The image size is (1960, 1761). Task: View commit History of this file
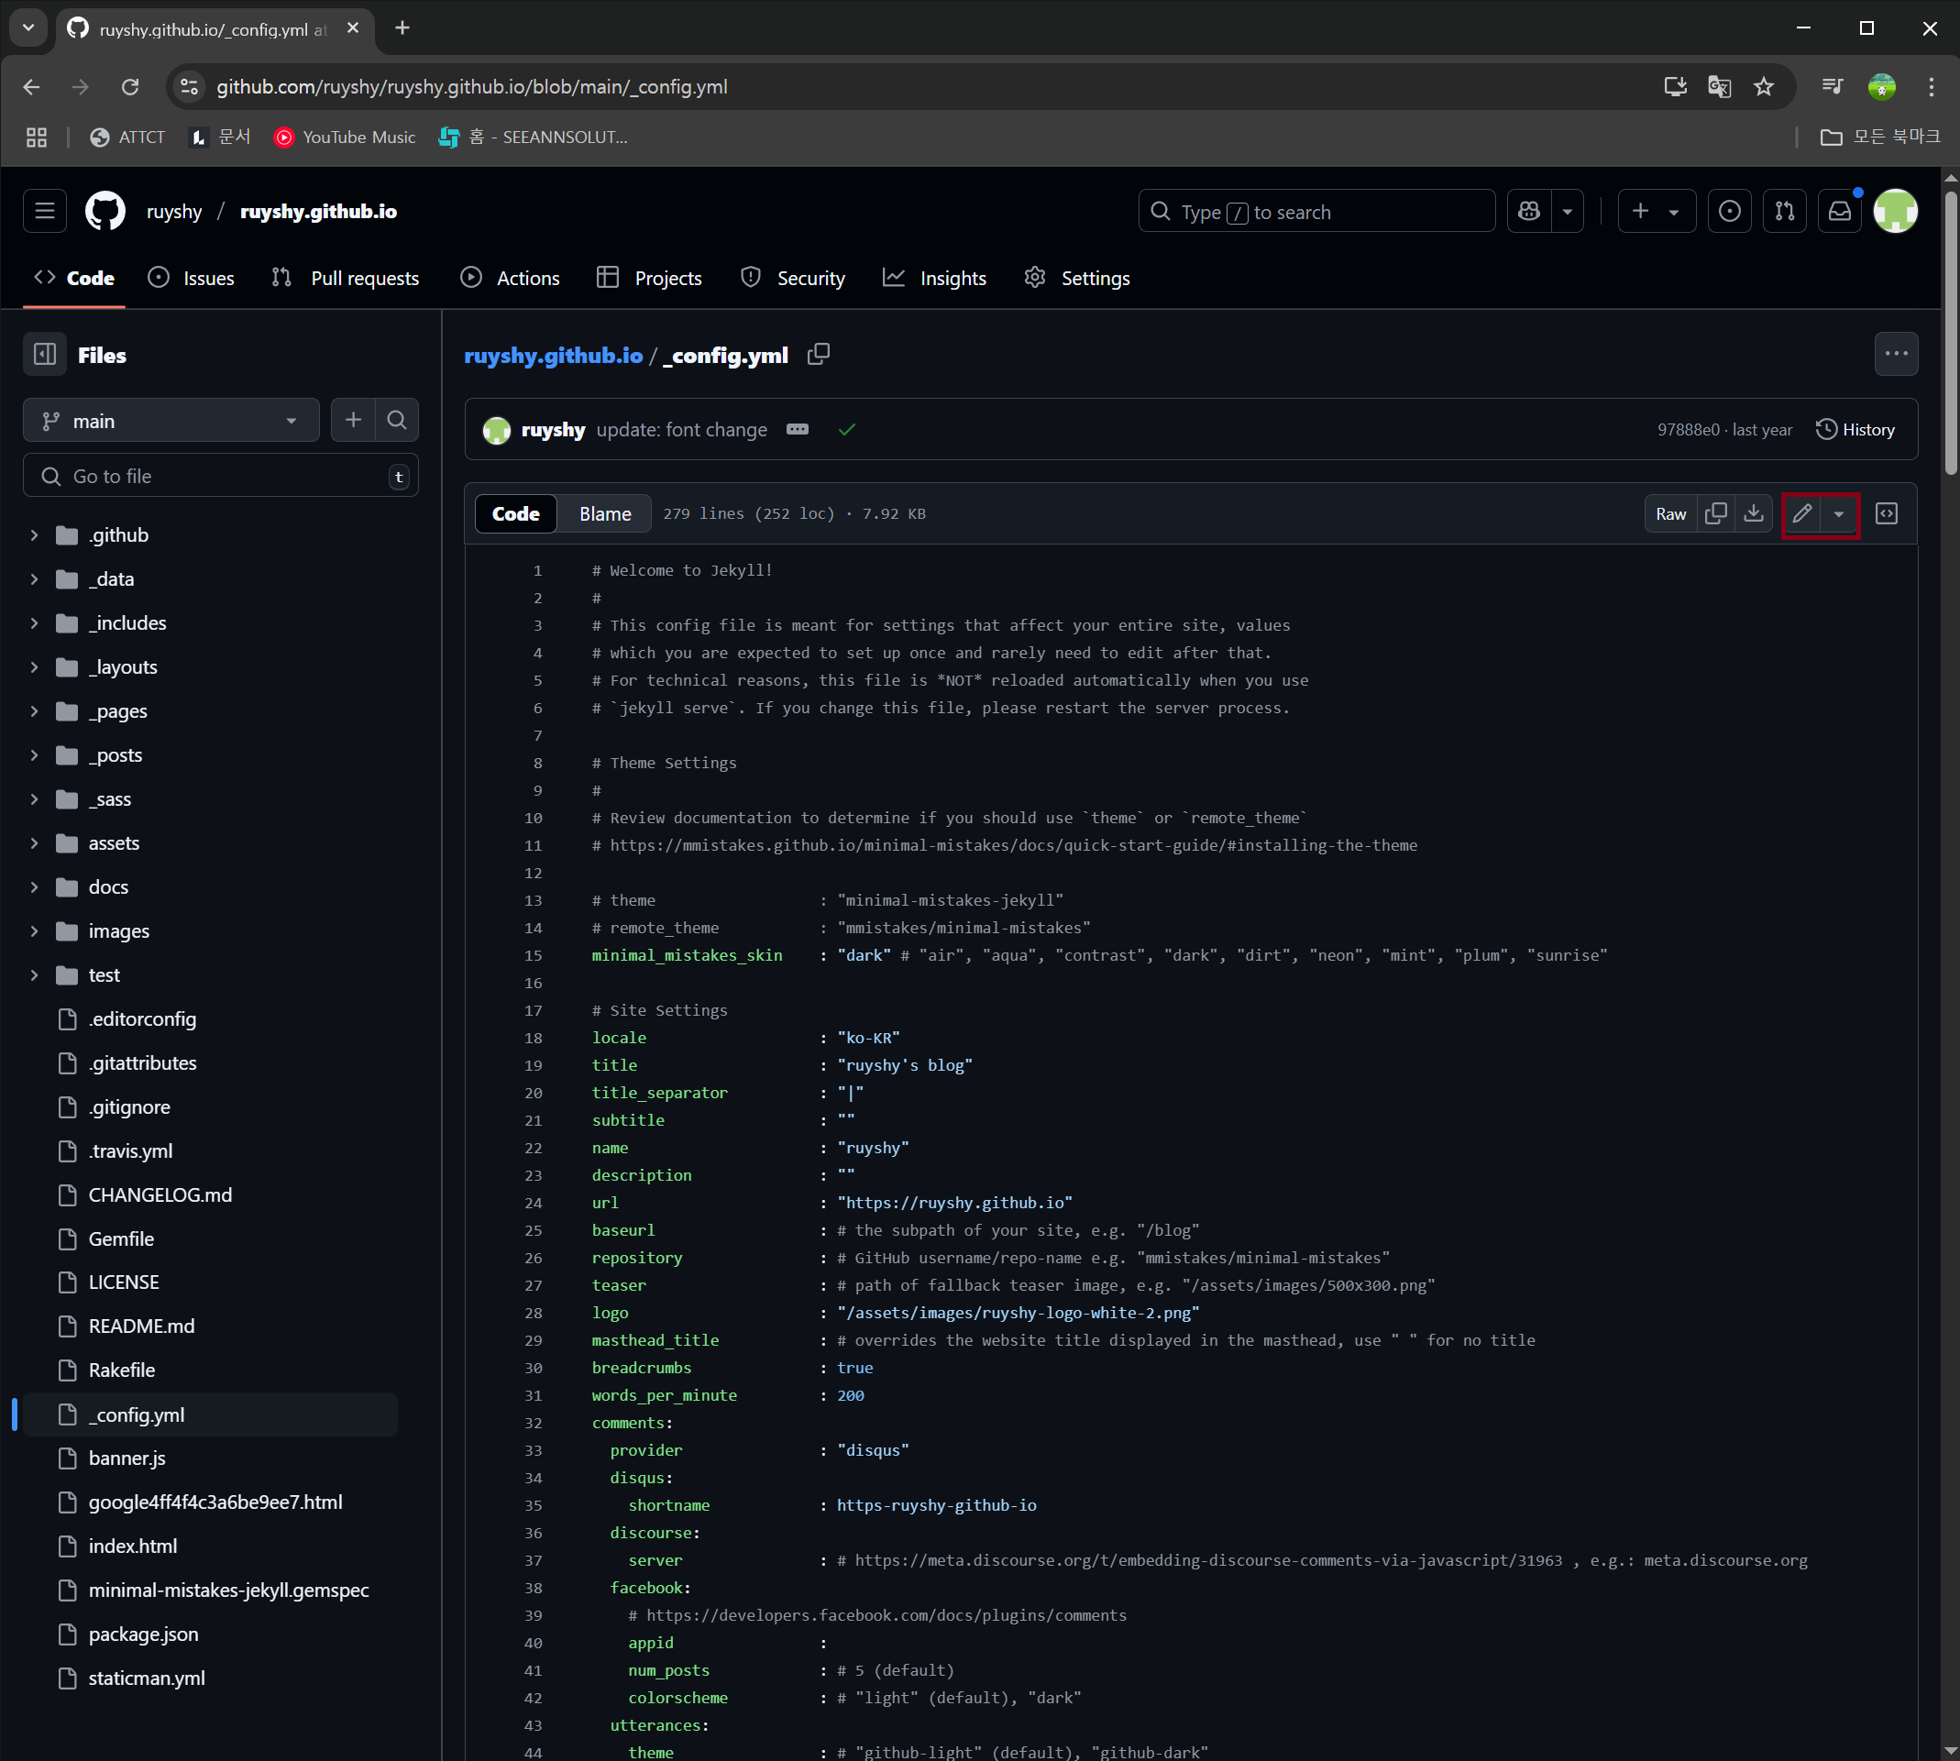pos(1855,429)
